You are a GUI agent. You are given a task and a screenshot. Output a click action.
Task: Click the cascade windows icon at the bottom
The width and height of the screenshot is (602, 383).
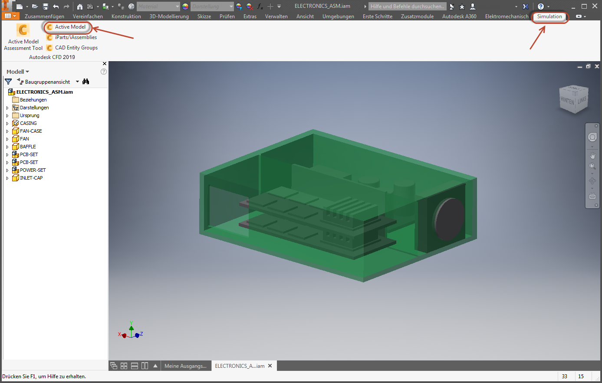[114, 366]
